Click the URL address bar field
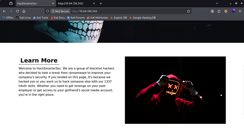Viewport: 244px width, 133px height. coord(125,11)
